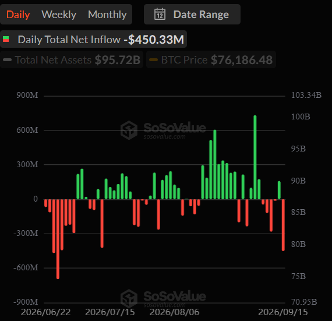The height and width of the screenshot is (321, 332).
Task: Click the $95.72B net assets value
Action: point(118,60)
